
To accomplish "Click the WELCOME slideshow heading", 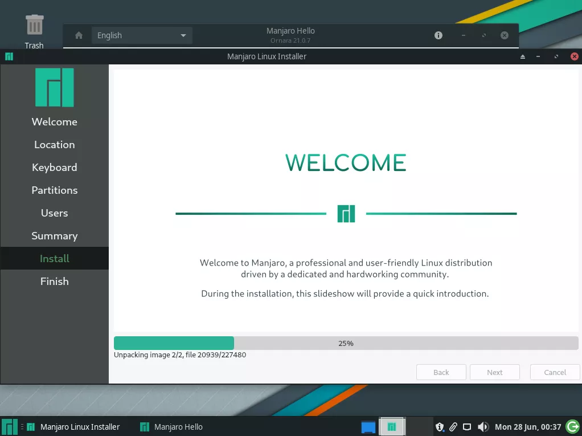I will point(346,162).
